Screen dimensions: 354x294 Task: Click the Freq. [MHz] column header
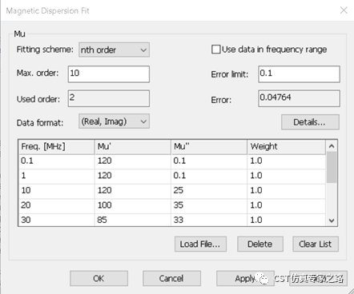(57, 146)
